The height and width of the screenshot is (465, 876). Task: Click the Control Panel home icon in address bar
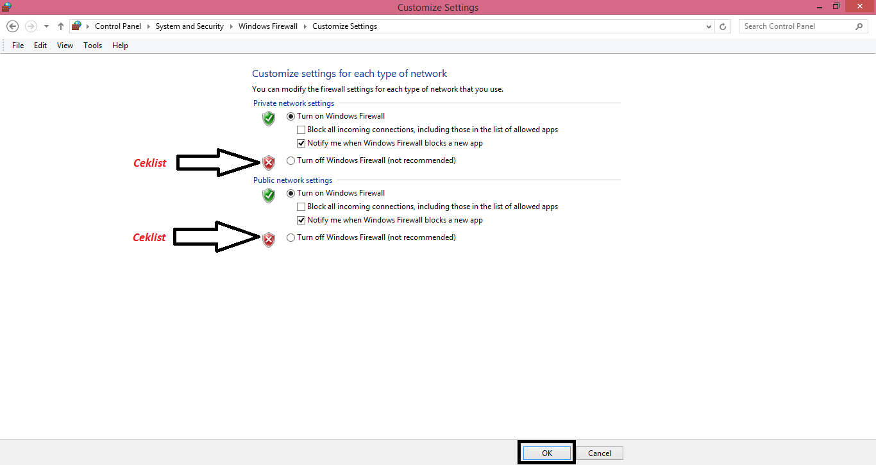(76, 26)
